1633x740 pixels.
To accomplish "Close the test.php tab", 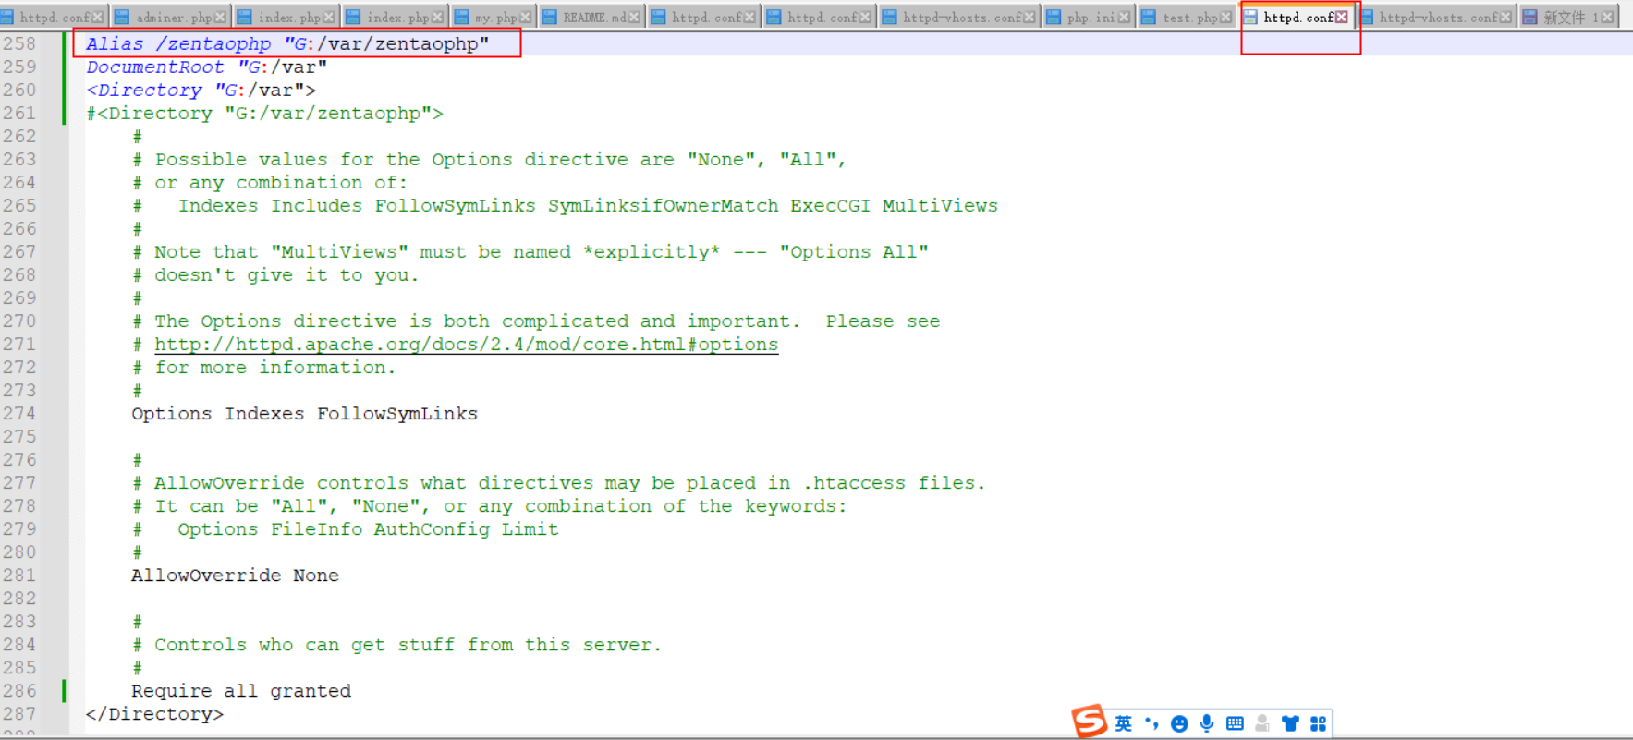I will (x=1226, y=18).
